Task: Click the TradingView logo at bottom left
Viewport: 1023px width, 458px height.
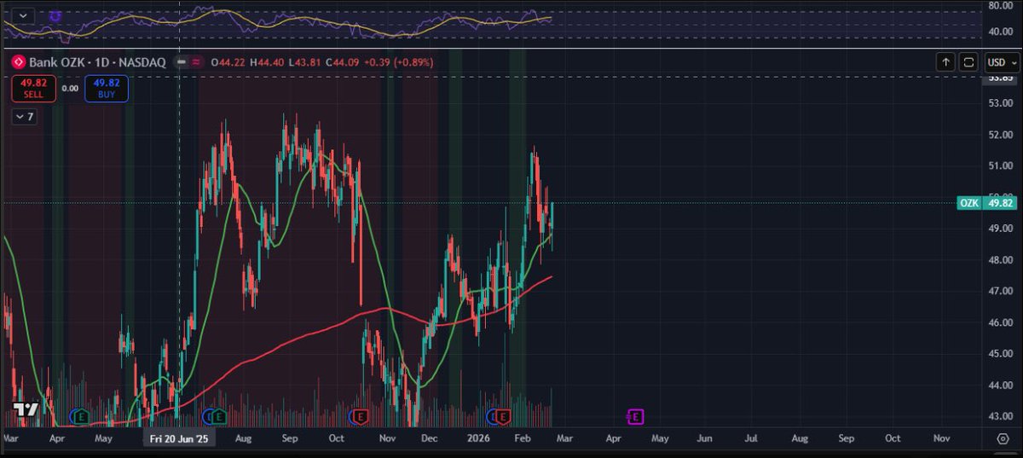Action: (26, 410)
